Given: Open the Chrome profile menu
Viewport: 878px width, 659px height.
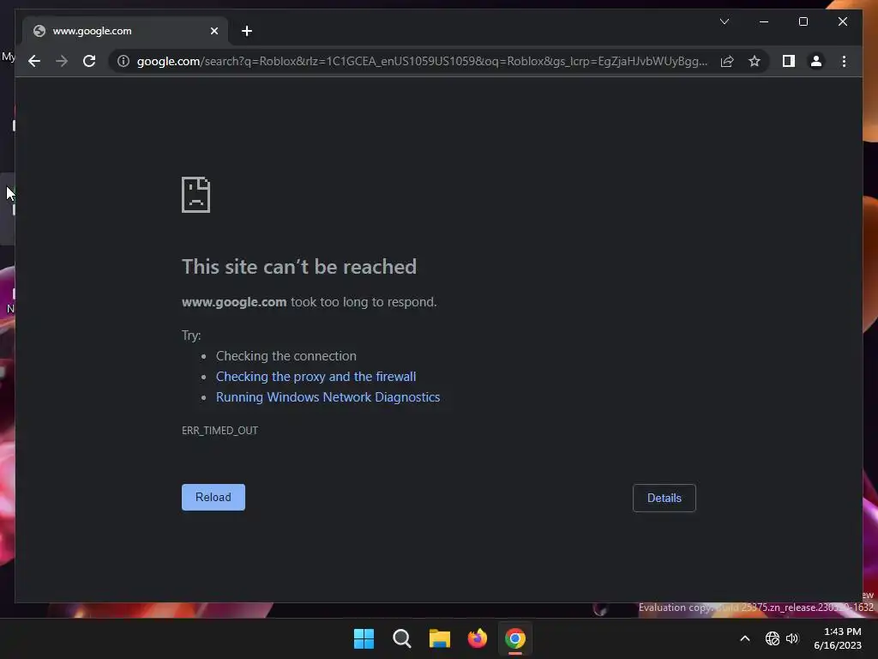Looking at the screenshot, I should click(816, 61).
